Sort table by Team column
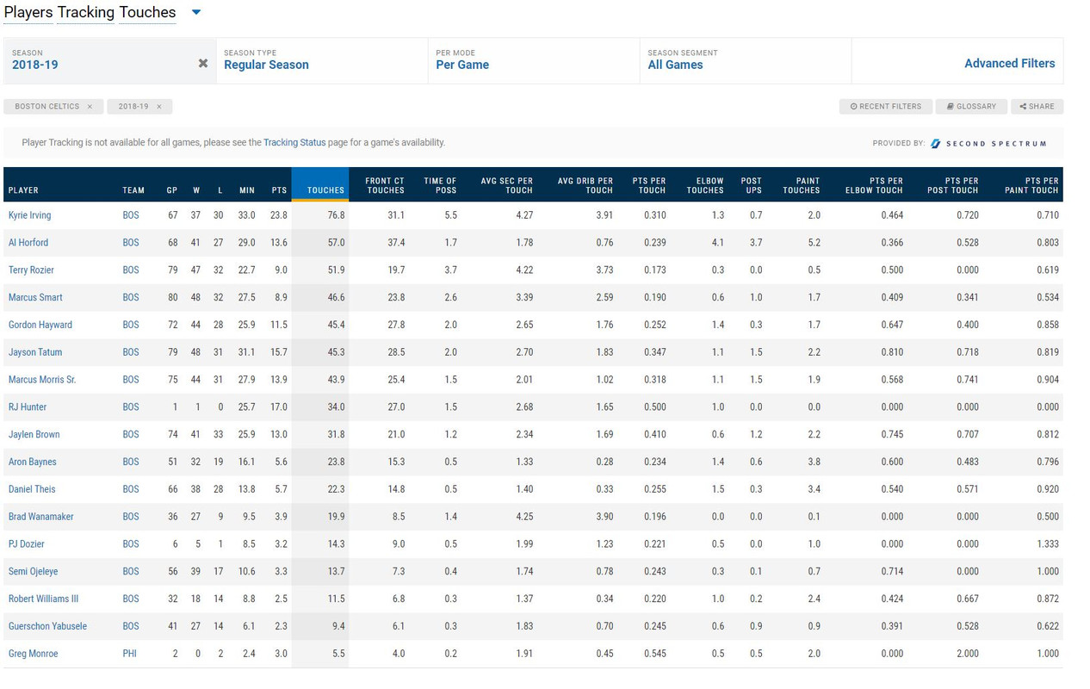The width and height of the screenshot is (1090, 689). [133, 190]
